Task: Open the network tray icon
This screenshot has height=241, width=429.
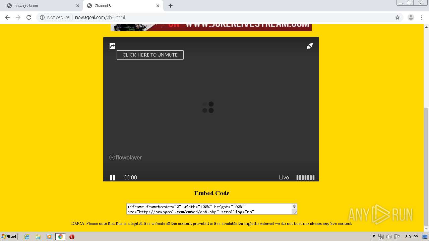Action: pyautogui.click(x=381, y=237)
